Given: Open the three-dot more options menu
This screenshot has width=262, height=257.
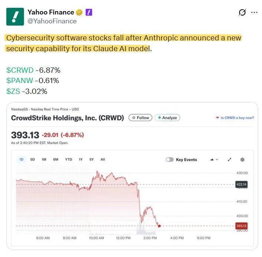Looking at the screenshot, I should pyautogui.click(x=254, y=12).
